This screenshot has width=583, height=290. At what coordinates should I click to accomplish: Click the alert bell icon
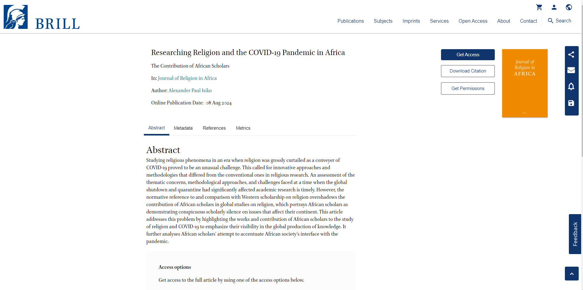tap(571, 87)
